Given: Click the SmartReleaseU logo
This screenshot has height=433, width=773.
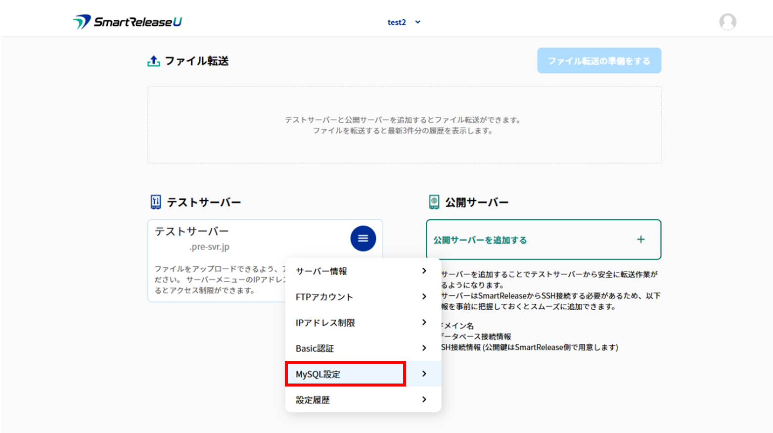Looking at the screenshot, I should click(128, 22).
